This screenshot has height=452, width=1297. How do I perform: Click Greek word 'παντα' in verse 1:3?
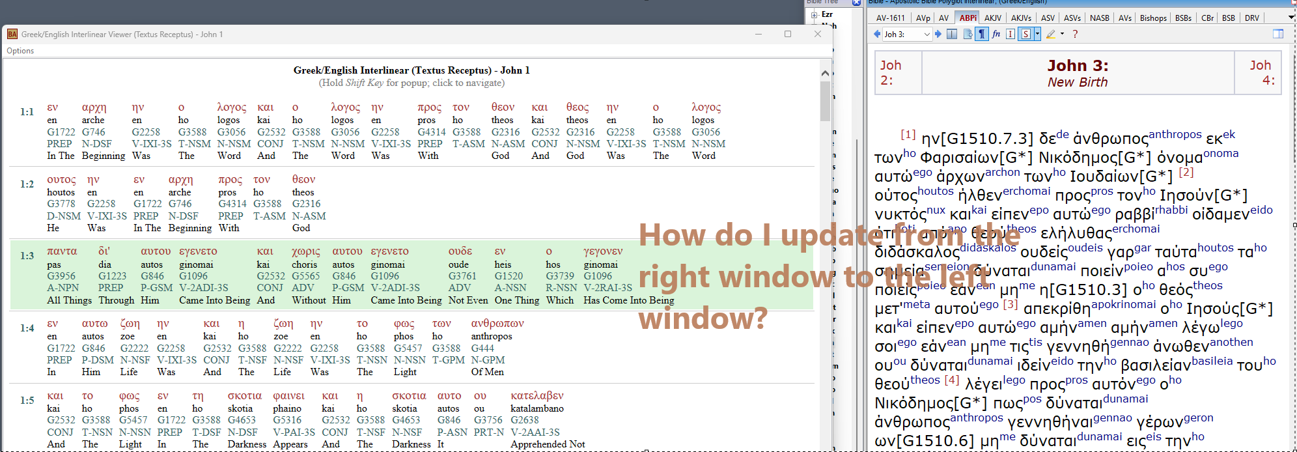point(62,251)
